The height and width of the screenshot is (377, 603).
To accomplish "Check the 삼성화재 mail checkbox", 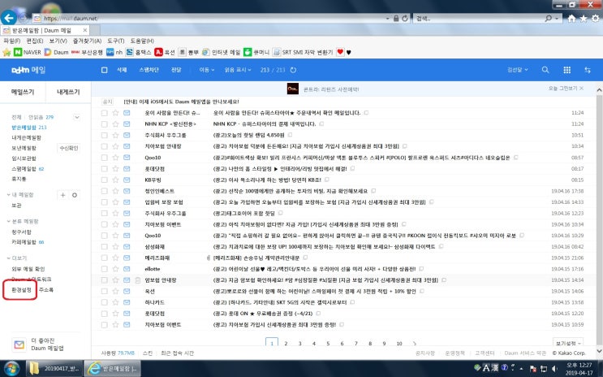I will (104, 246).
